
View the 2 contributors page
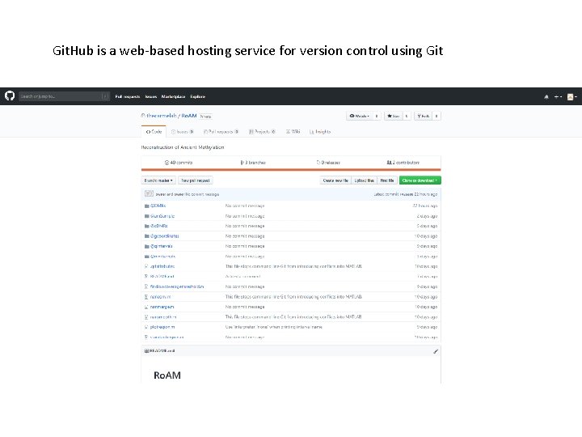403,163
